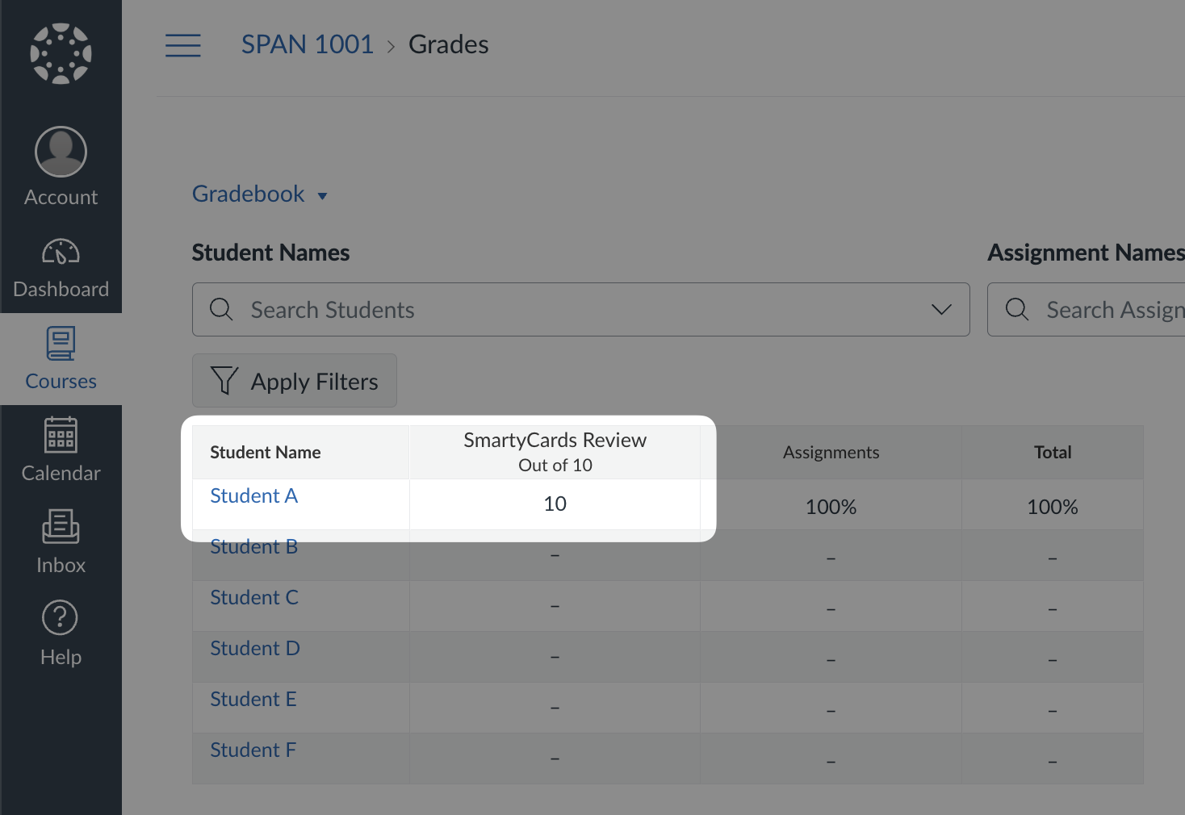This screenshot has height=815, width=1185.
Task: Click the SmartyCards Review column header
Action: [555, 452]
